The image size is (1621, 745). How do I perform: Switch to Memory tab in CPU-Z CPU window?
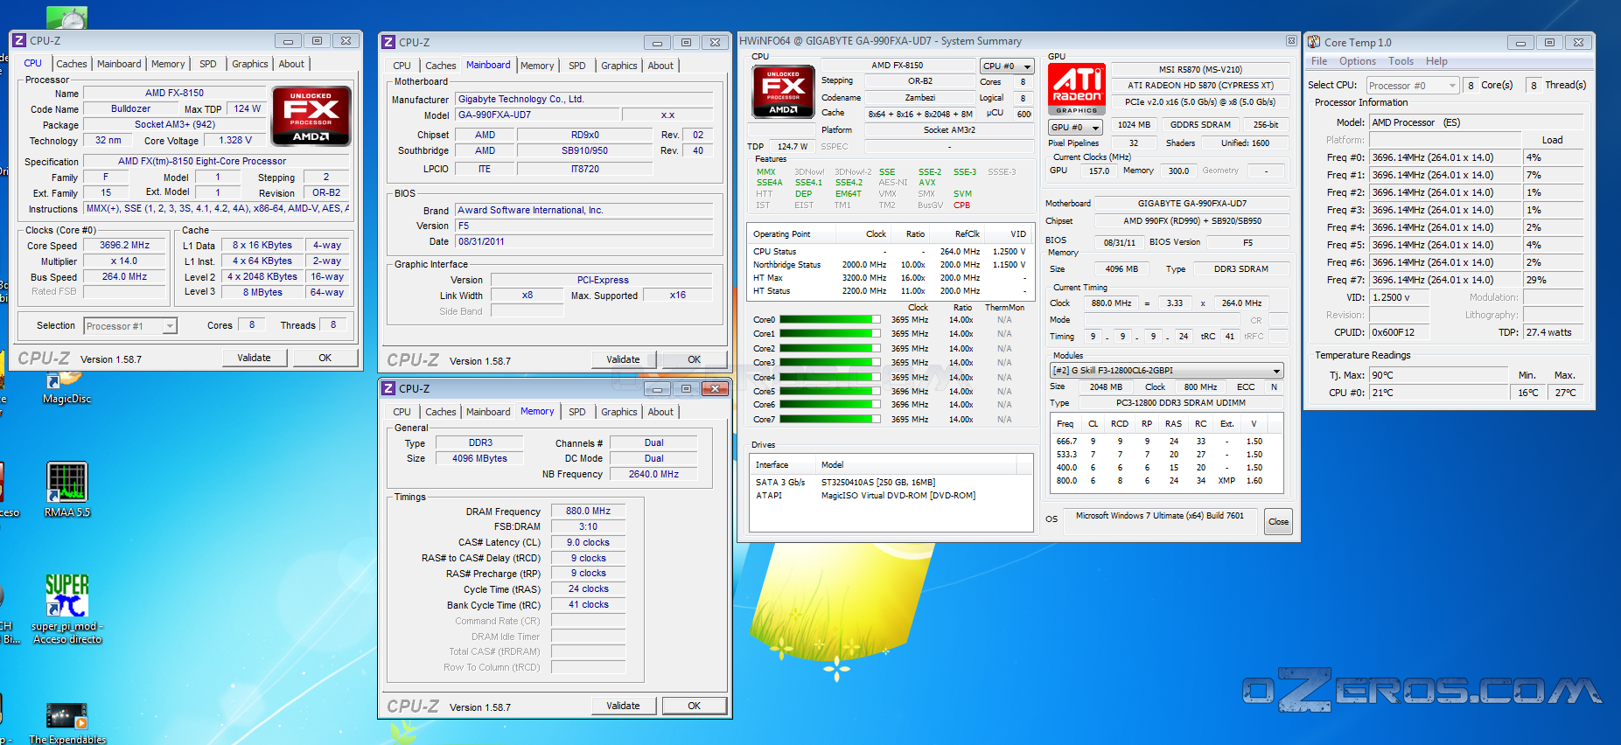[x=168, y=64]
